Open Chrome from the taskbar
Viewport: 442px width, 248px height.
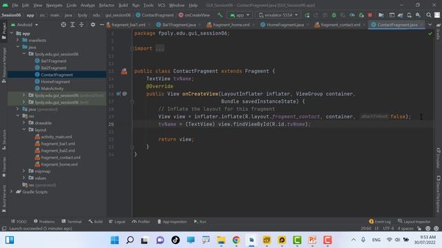click(x=236, y=240)
